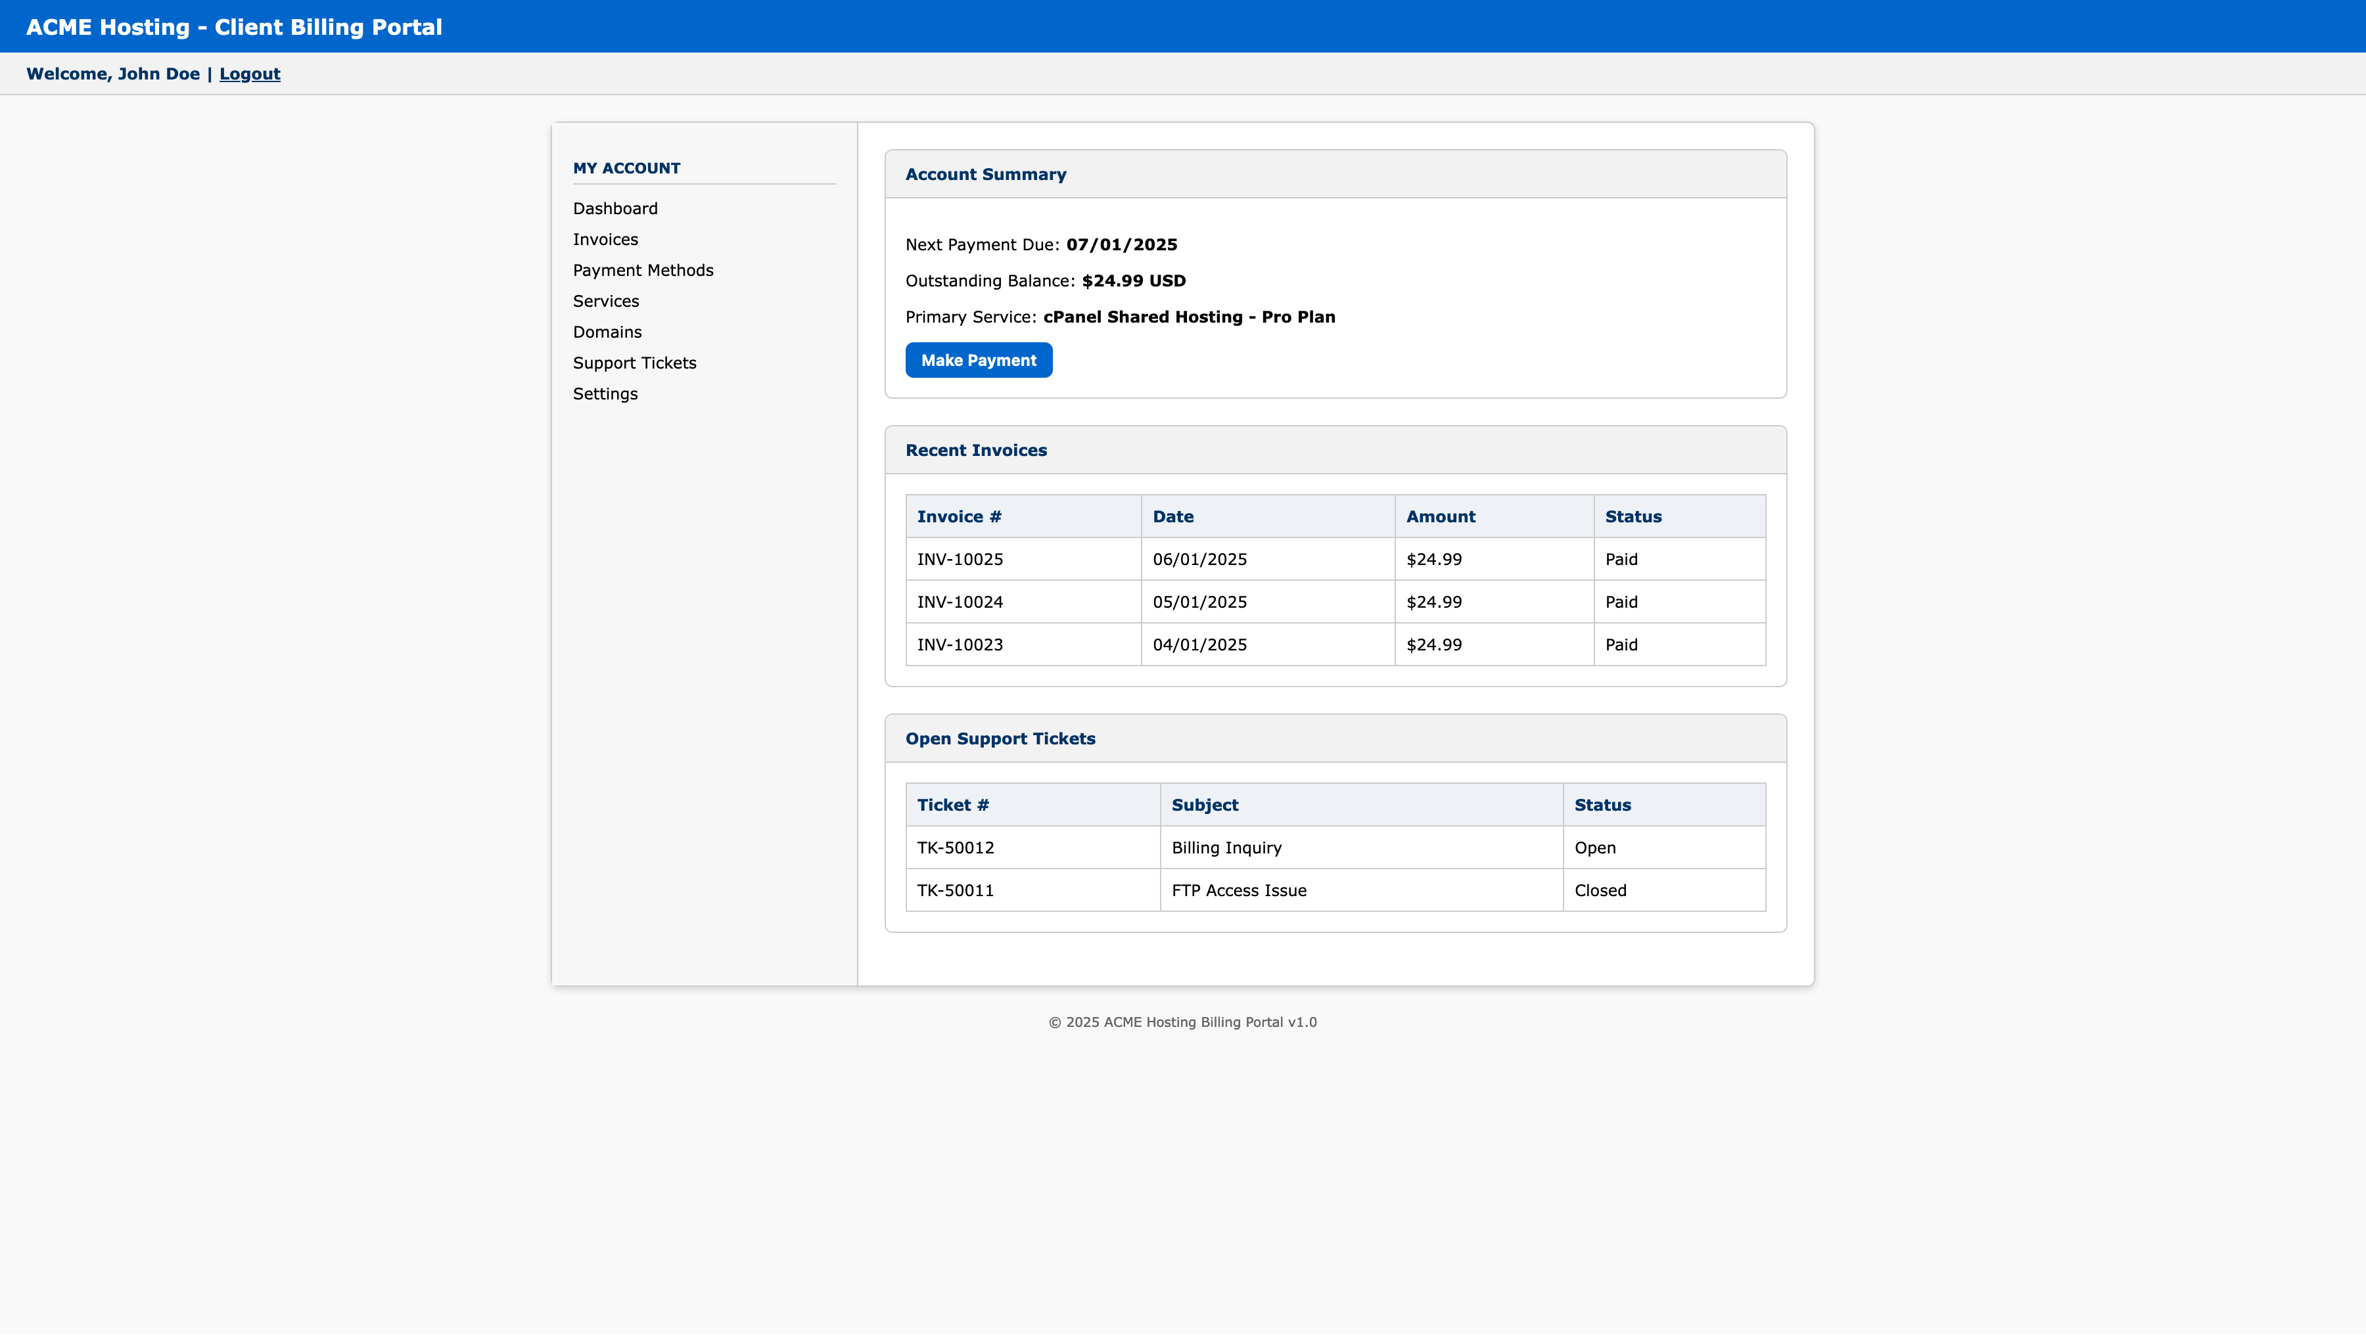Sort tickets by the Subject column
The image size is (2366, 1335).
tap(1204, 804)
